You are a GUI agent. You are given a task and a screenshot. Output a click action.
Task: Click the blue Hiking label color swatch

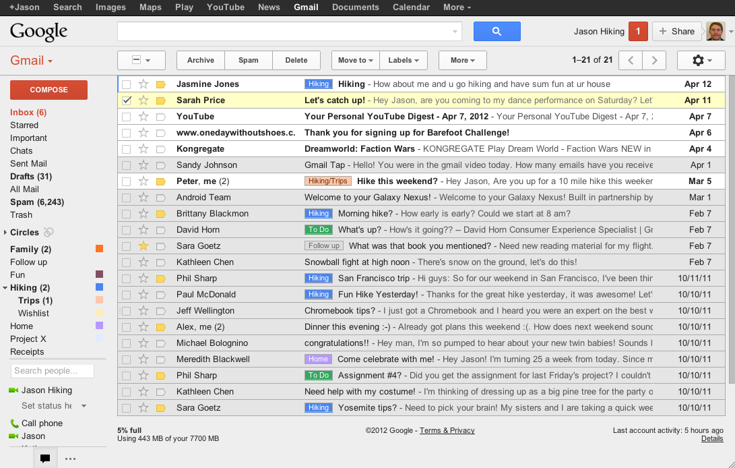point(100,287)
